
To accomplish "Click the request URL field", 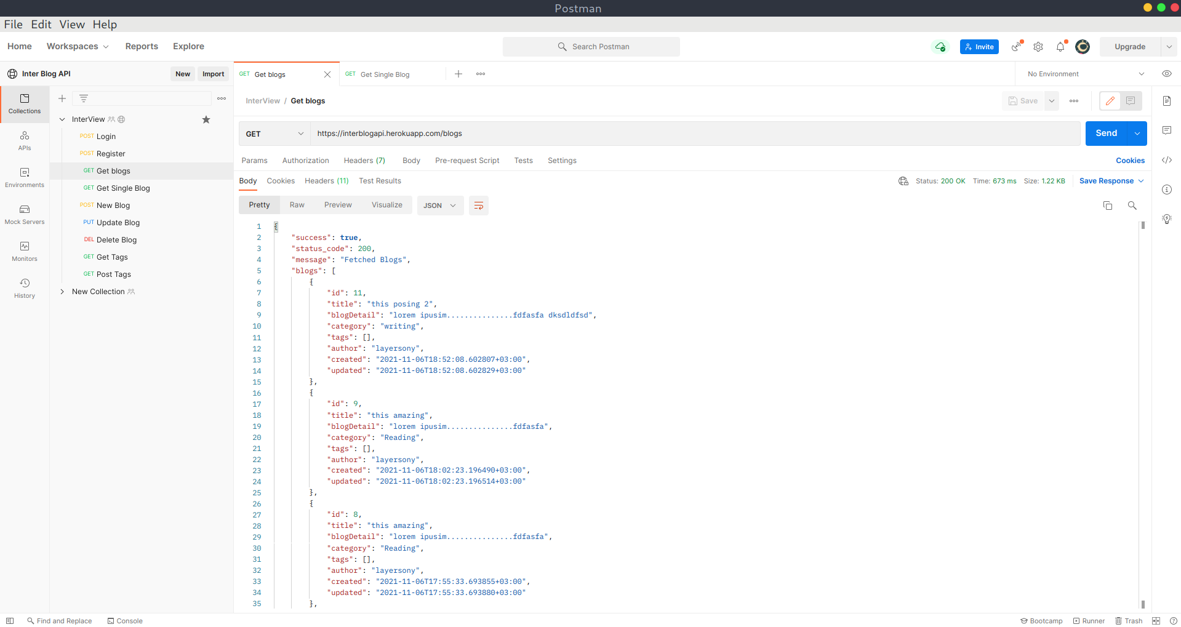I will point(695,134).
